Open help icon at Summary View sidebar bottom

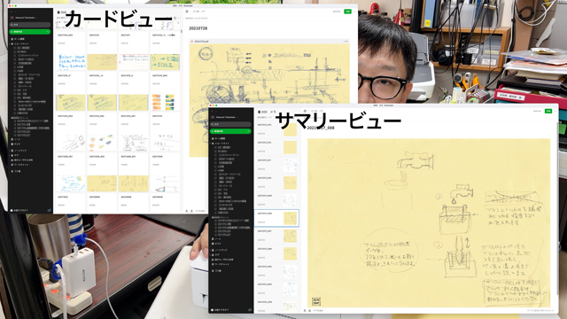pos(213,310)
